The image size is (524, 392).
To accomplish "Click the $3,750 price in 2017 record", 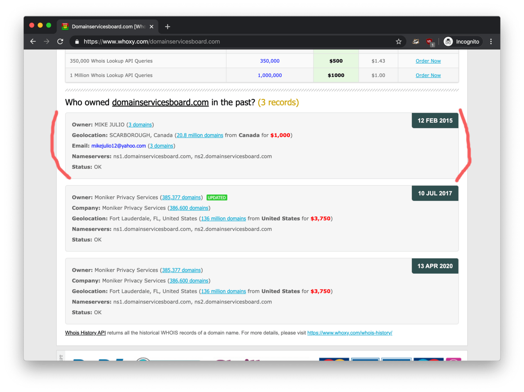I will (x=321, y=219).
